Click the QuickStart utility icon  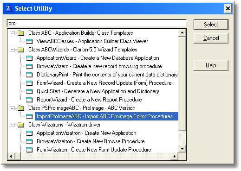click(29, 91)
